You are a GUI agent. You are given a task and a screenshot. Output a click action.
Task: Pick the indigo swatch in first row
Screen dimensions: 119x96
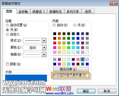[x=83, y=34]
